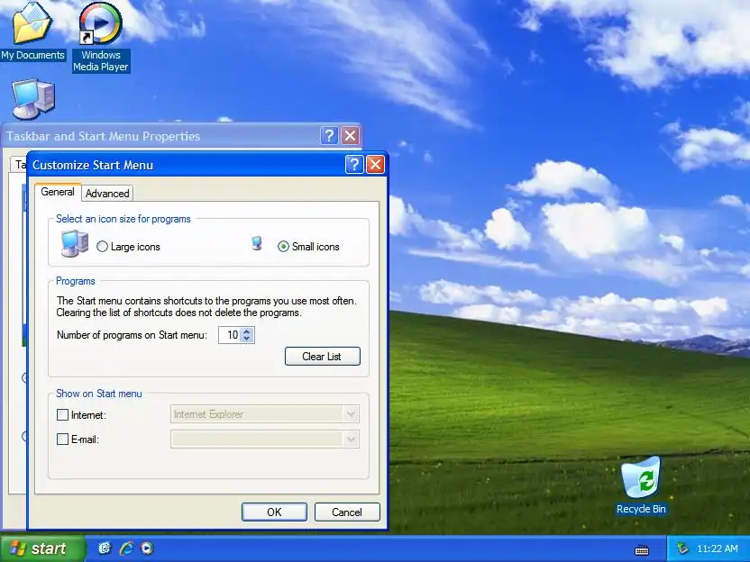Click the large computer icon preview

75,243
